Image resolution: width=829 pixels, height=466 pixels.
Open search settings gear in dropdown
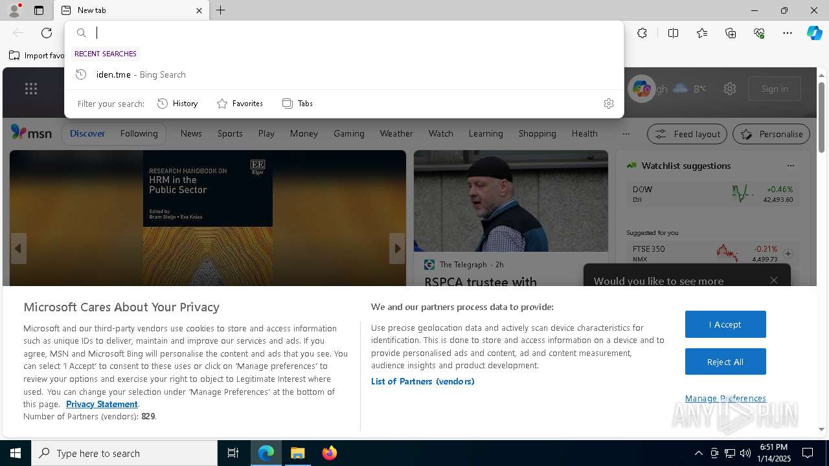pyautogui.click(x=608, y=104)
